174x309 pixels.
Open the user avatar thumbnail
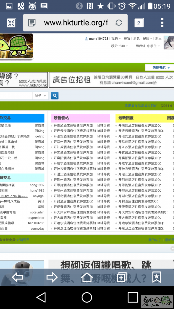pyautogui.click(x=169, y=43)
